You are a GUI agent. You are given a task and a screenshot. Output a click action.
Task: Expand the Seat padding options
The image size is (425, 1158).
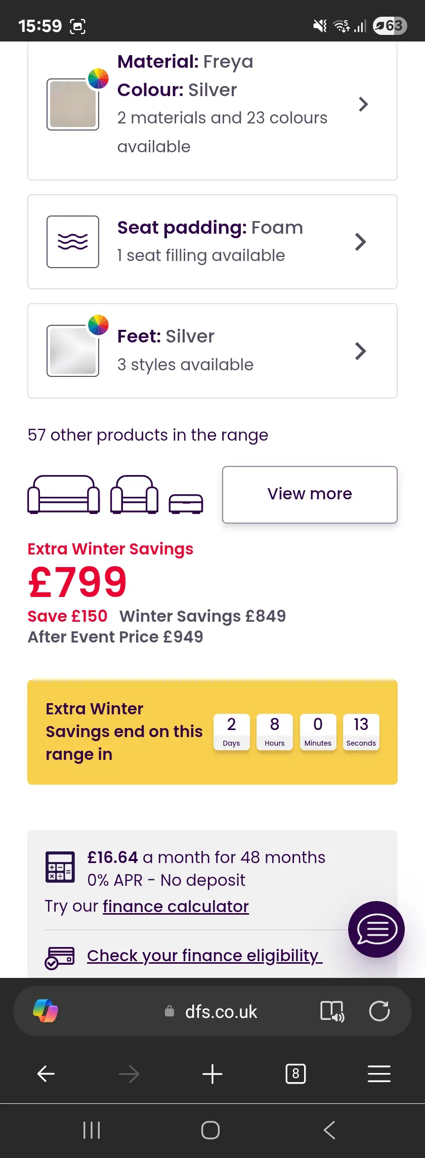point(360,242)
